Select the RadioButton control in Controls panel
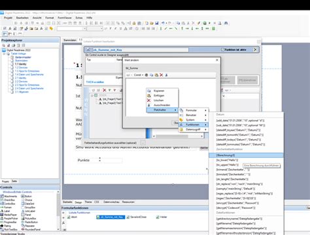The width and height of the screenshot is (310, 235). point(29,222)
